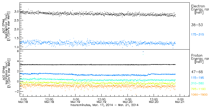Click the yellow-green 795-1193 legend label
This screenshot has width=209, height=107.
click(x=199, y=89)
